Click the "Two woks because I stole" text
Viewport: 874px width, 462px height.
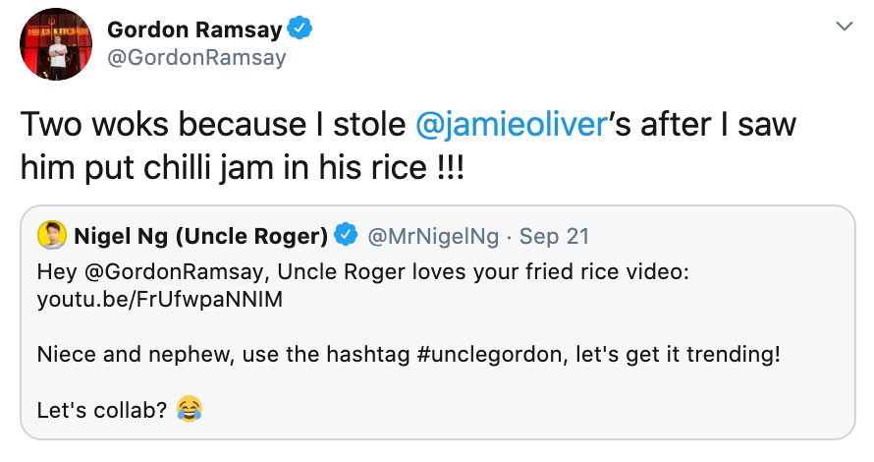[x=212, y=125]
